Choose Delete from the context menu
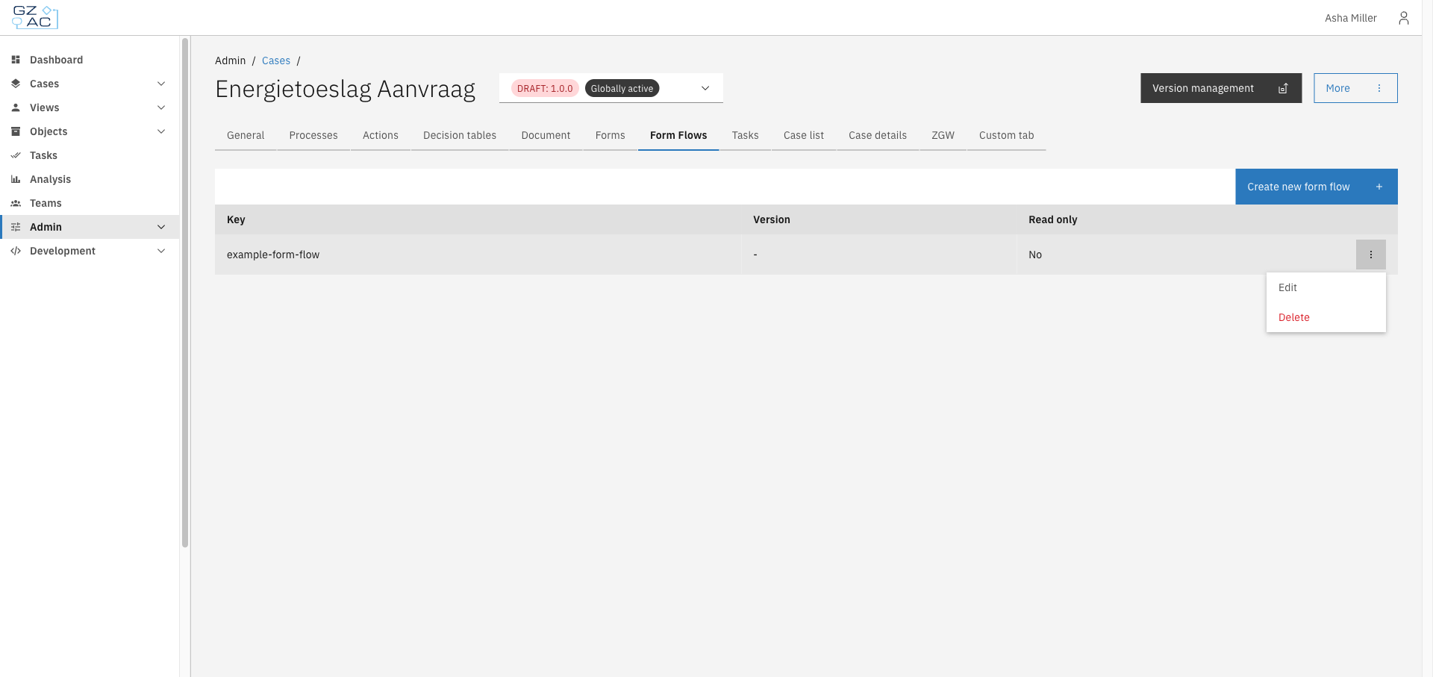 (1326, 317)
